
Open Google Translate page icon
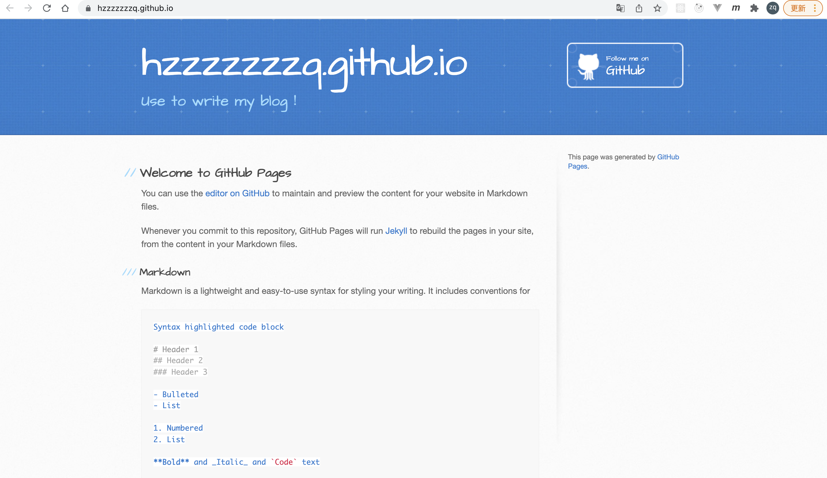[x=620, y=8]
